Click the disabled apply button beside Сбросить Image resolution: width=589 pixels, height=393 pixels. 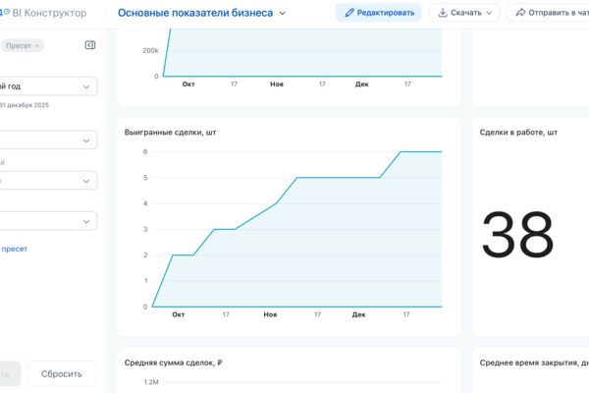coord(10,373)
